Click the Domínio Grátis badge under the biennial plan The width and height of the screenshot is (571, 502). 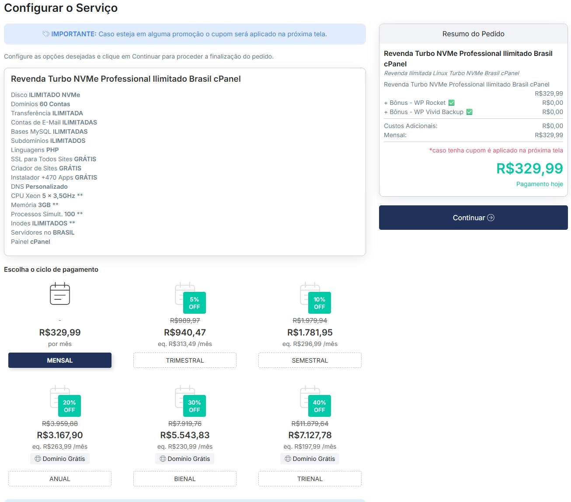[x=185, y=459]
